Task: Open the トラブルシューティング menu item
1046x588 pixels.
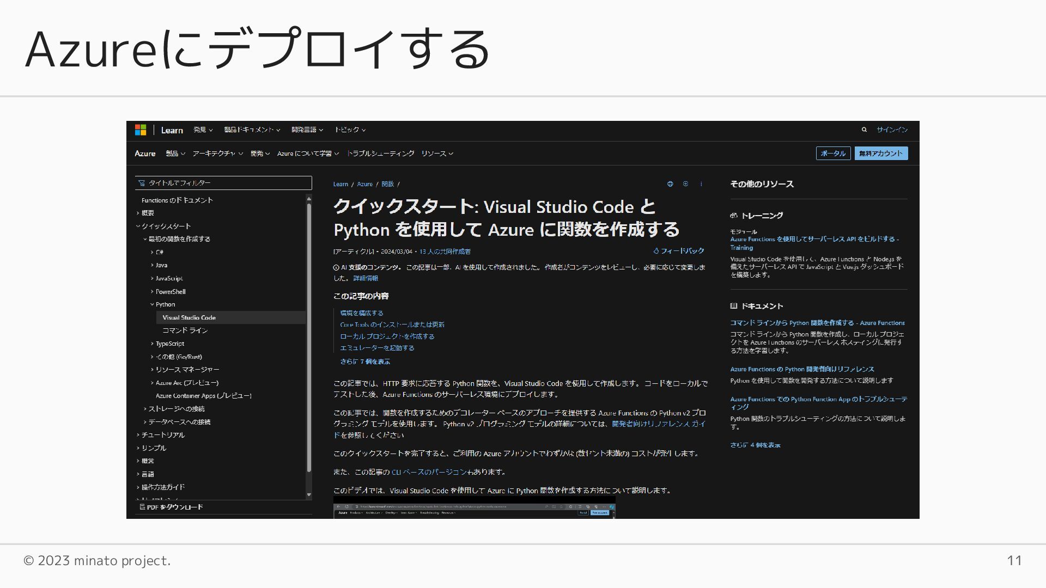Action: pyautogui.click(x=380, y=154)
